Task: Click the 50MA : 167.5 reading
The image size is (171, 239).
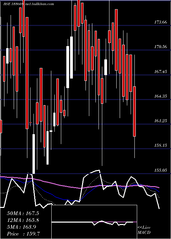Action: click(x=23, y=213)
